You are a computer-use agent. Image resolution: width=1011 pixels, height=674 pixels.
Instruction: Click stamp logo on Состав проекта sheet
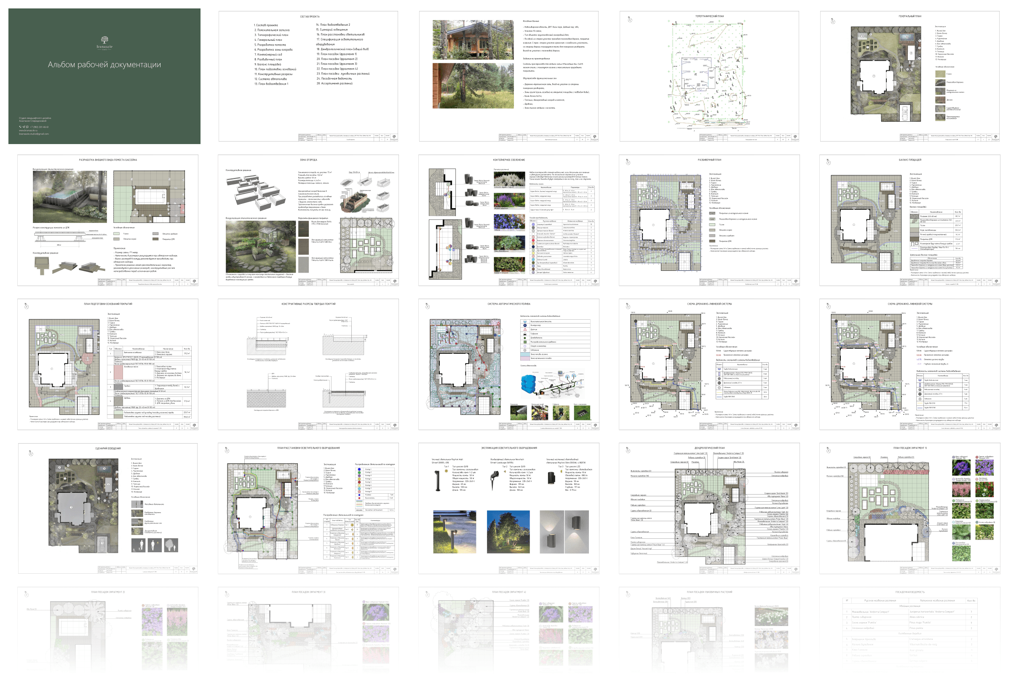tap(394, 136)
